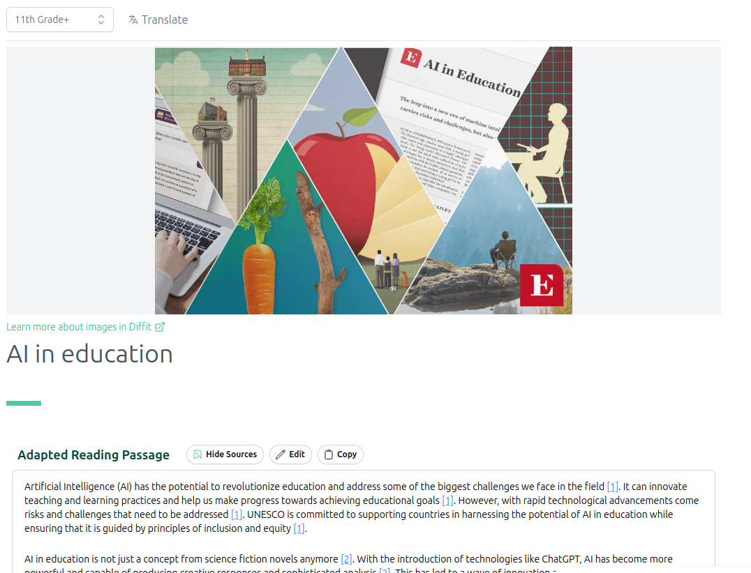Open citation [1] after 'face in the field'
This screenshot has height=573, width=751.
[x=613, y=487]
